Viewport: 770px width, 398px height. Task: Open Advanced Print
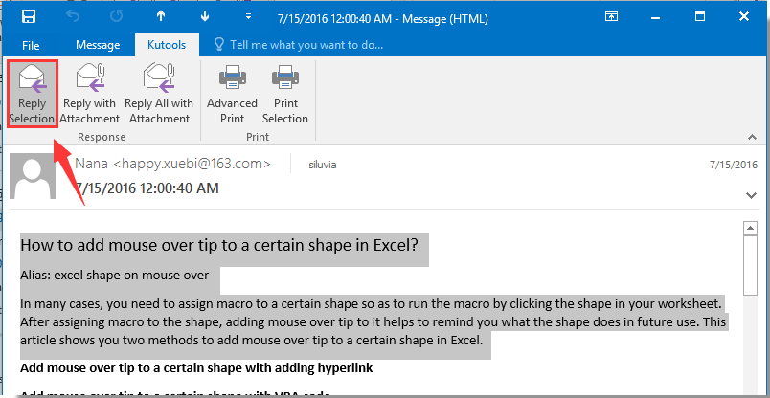232,94
